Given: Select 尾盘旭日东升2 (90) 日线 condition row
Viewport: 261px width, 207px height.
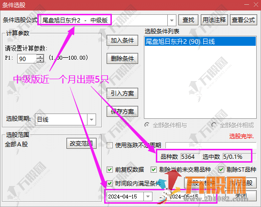Looking at the screenshot, I should (200, 41).
